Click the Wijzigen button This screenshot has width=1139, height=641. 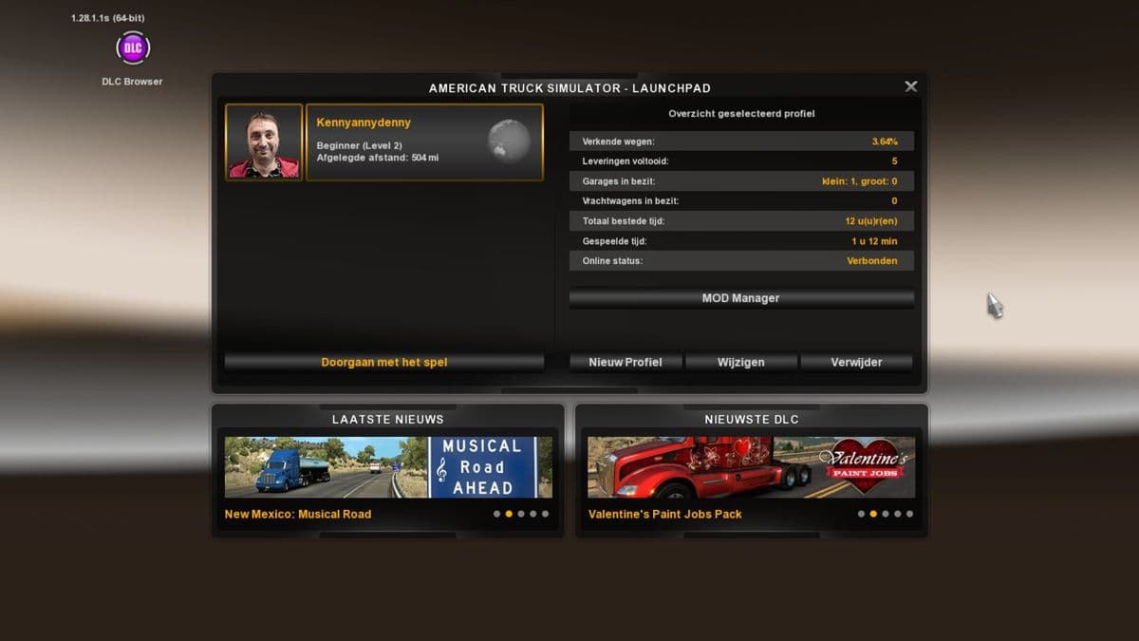tap(741, 362)
